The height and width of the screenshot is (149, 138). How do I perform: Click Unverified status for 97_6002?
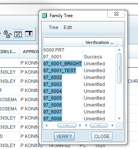pos(94,78)
